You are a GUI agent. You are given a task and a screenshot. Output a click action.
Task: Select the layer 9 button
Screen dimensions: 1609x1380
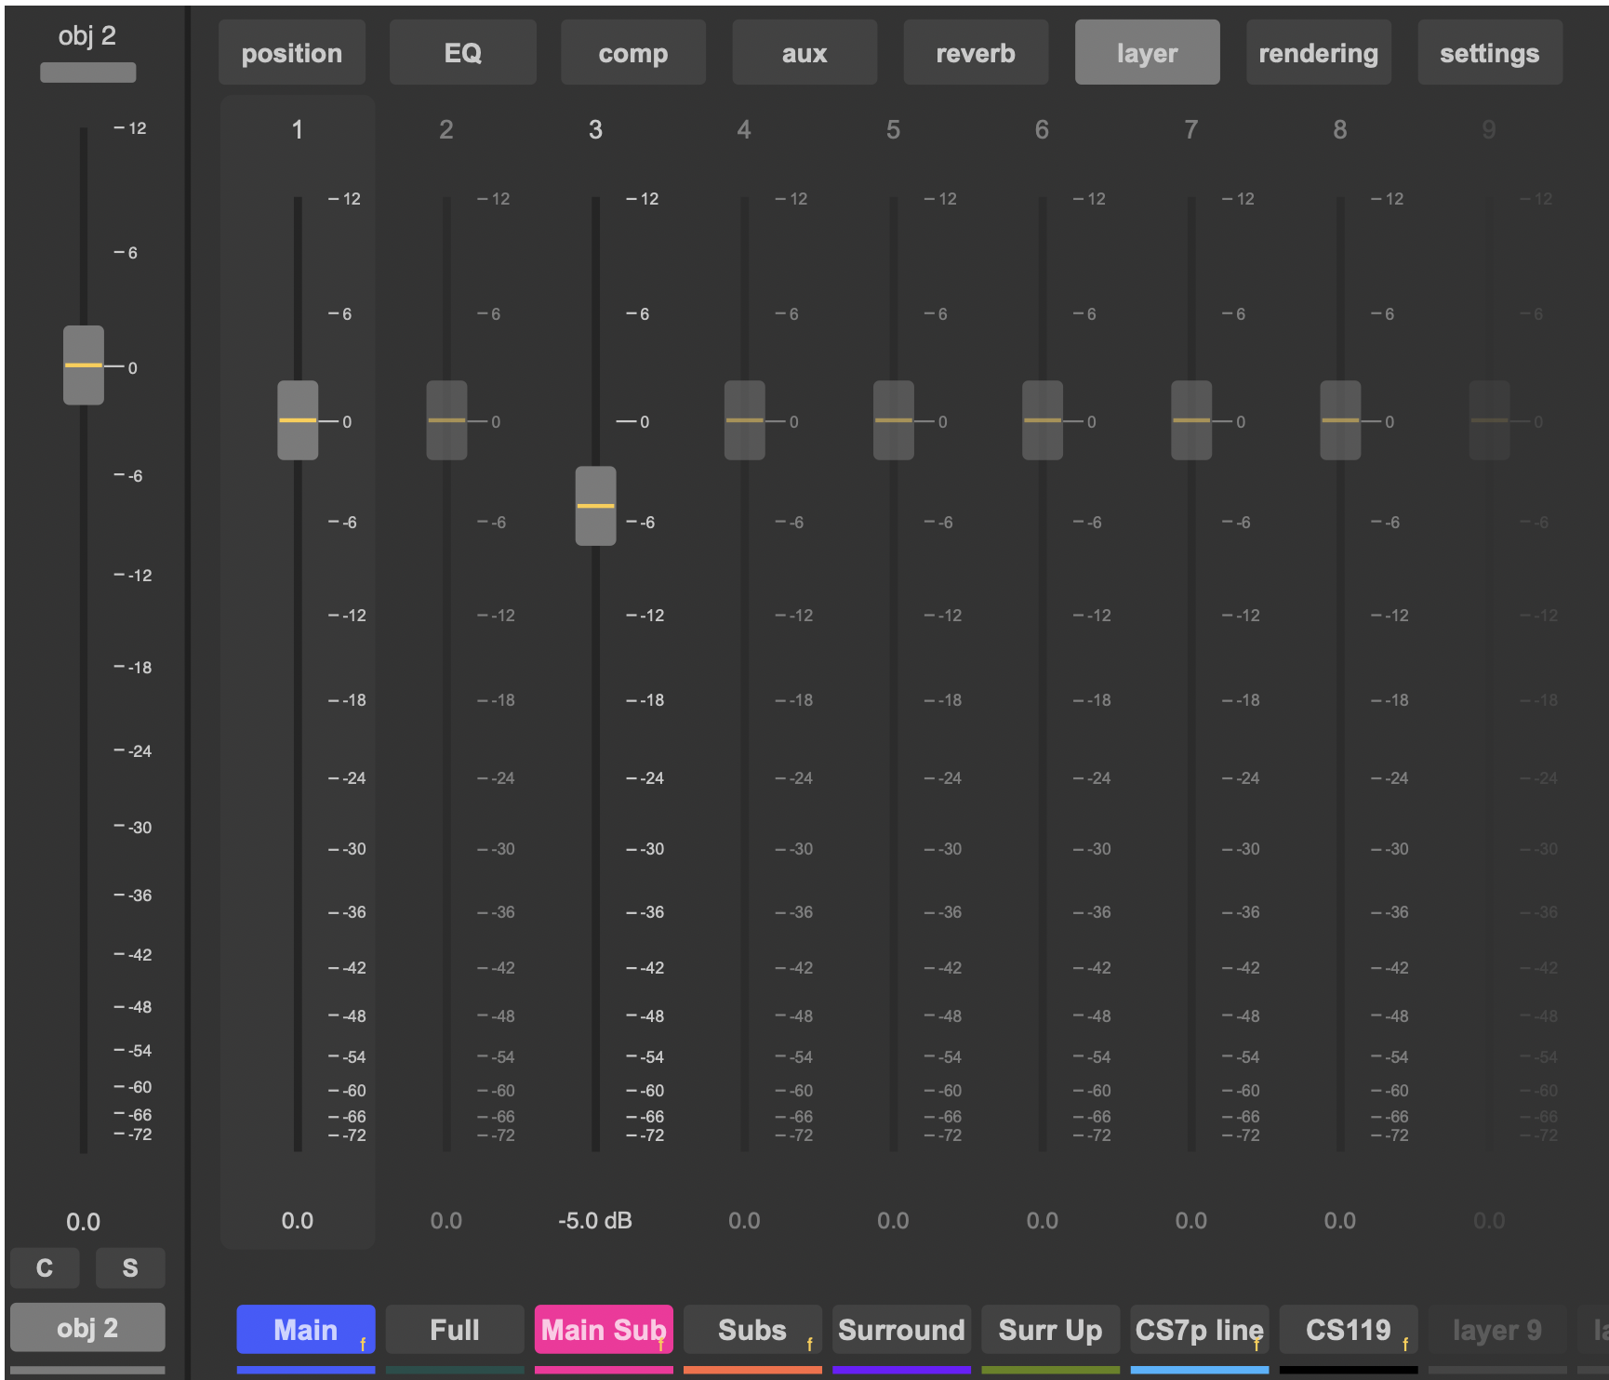1497,1330
